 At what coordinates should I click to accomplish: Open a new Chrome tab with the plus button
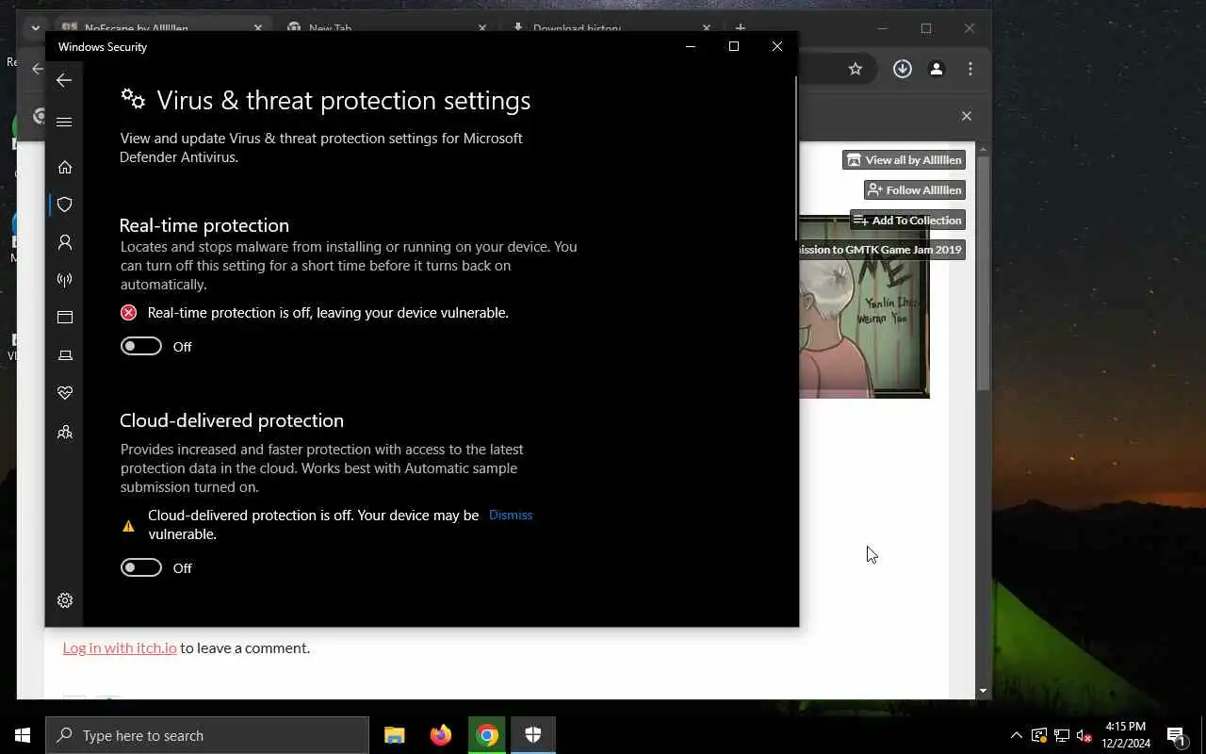[x=741, y=28]
